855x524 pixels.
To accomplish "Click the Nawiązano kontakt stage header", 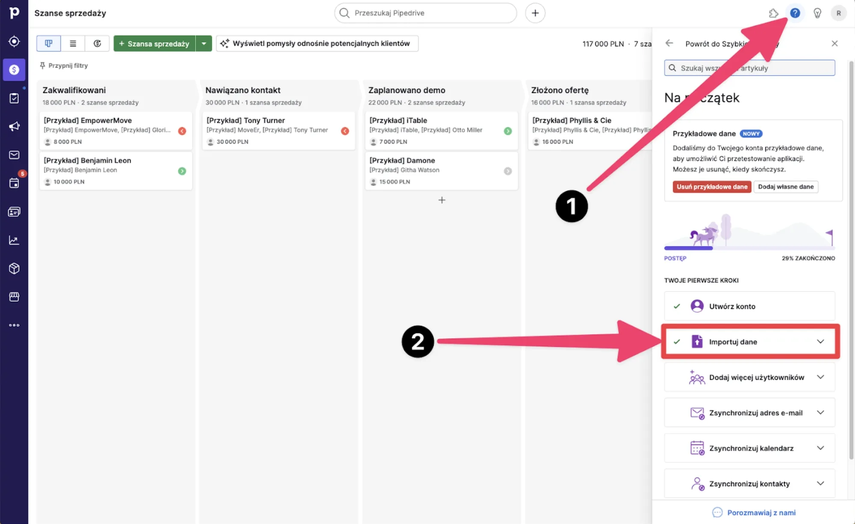I will coord(243,90).
